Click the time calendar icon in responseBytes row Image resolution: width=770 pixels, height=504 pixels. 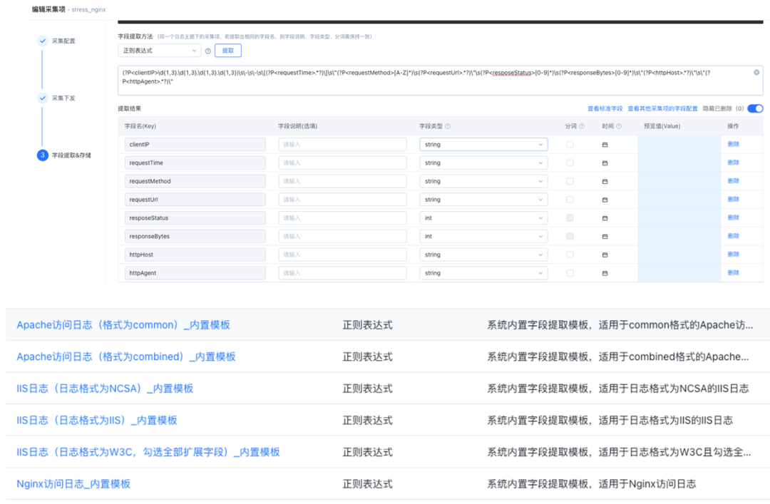[x=605, y=237]
